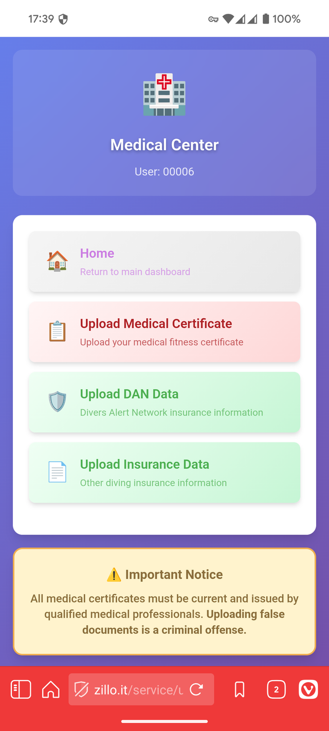Tap the zillo.it address bar field
Viewport: 329px width, 731px height.
pos(138,689)
